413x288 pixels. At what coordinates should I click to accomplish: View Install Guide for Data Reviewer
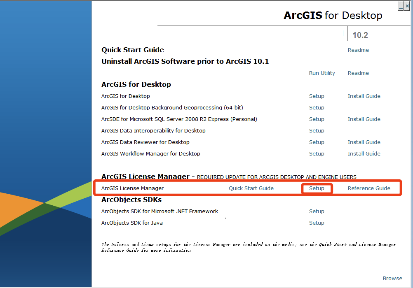[364, 142]
